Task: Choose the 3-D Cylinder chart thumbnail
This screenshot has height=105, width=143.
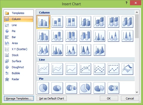Action: pyautogui.click(x=85, y=36)
